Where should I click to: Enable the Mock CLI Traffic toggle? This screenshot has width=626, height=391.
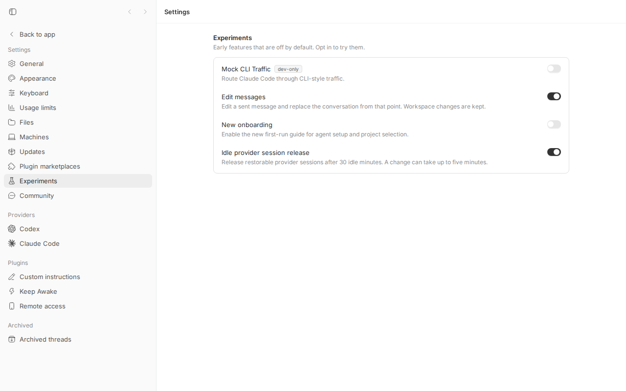[554, 69]
